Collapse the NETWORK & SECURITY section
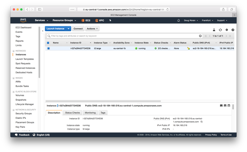The width and height of the screenshot is (247, 152). (14, 110)
